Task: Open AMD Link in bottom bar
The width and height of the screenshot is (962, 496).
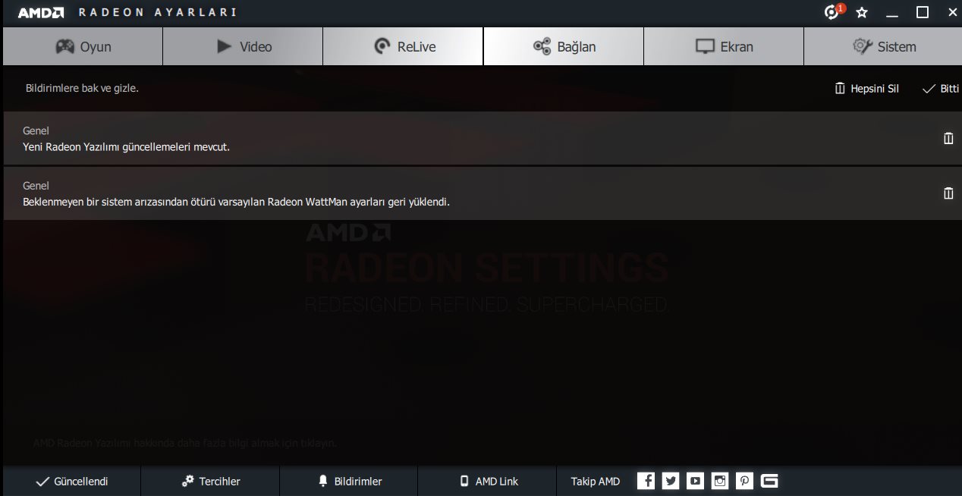Action: click(488, 482)
